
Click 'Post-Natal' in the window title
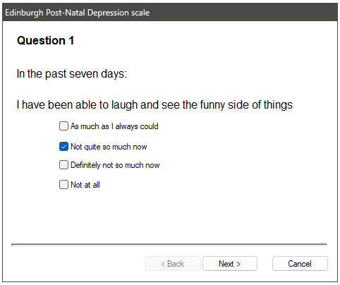click(66, 13)
